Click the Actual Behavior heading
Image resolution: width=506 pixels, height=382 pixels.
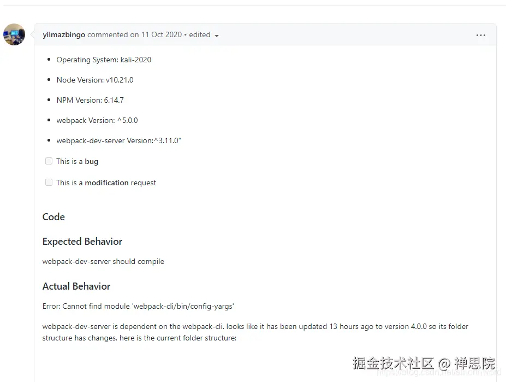coord(76,286)
